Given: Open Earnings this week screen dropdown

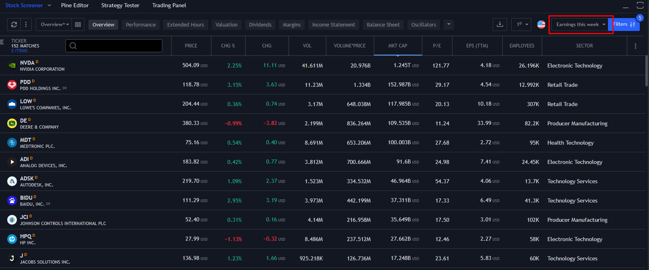Looking at the screenshot, I should click(x=580, y=25).
